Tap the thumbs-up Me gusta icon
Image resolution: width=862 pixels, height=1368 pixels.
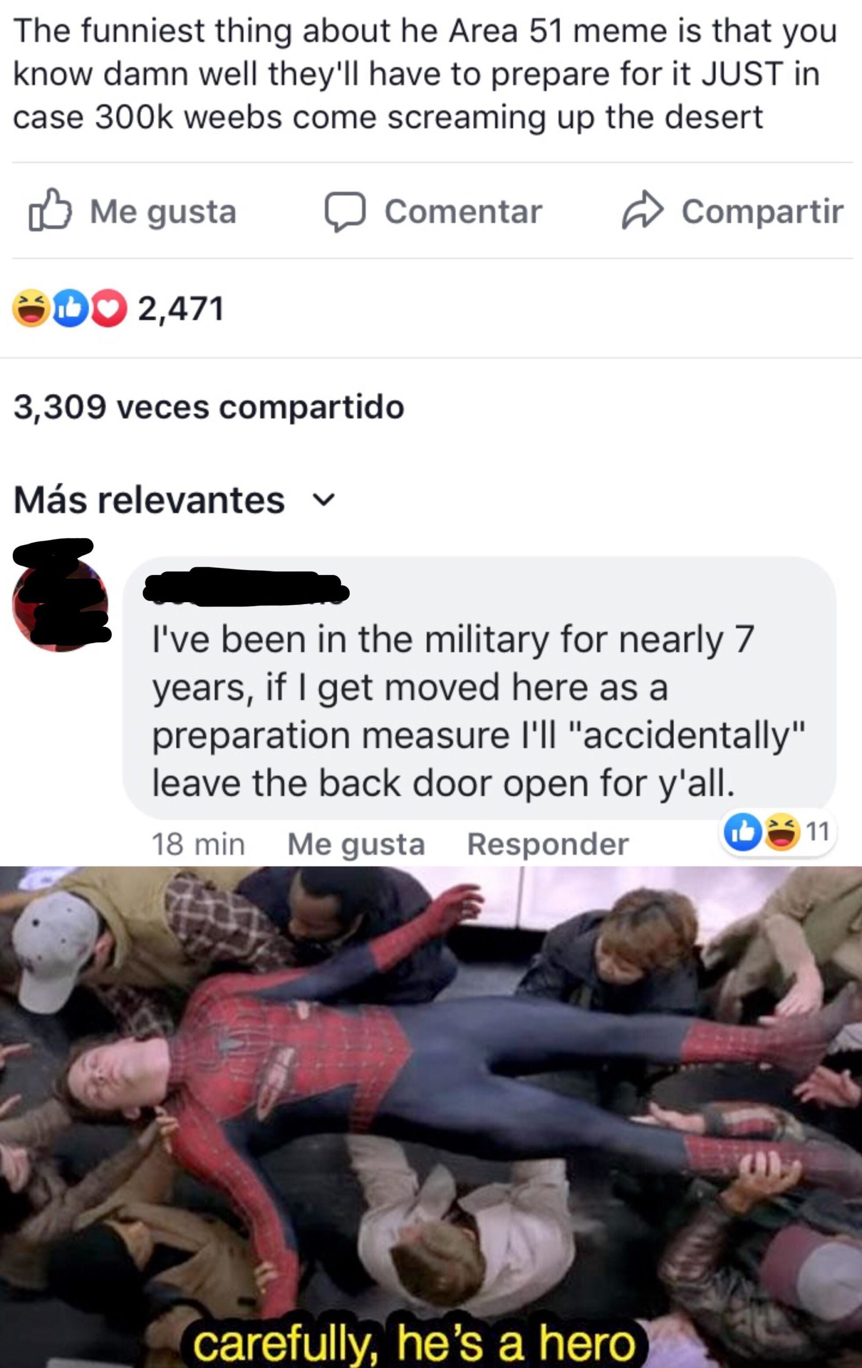coord(50,209)
